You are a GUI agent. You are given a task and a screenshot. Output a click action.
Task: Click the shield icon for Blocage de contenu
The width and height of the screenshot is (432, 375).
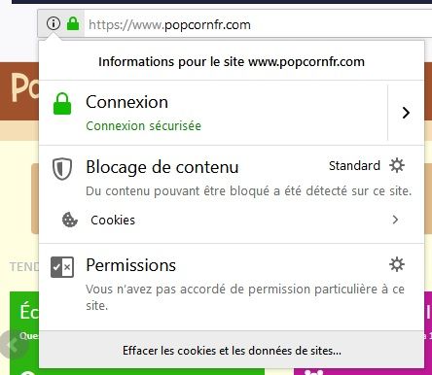coord(62,168)
